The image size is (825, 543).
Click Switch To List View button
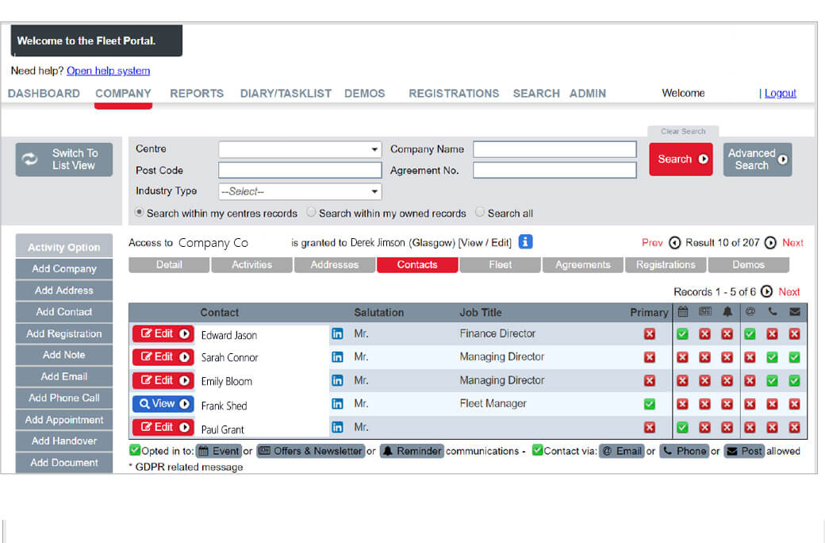point(64,159)
